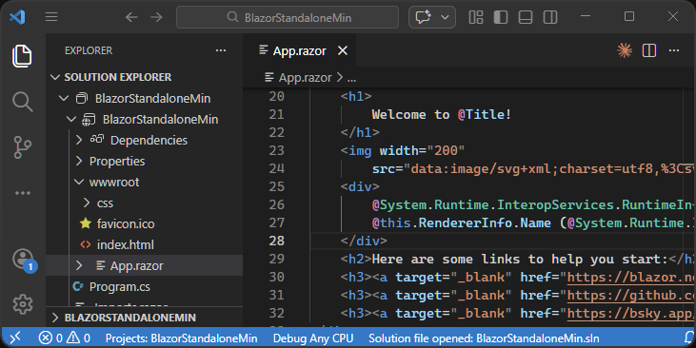
Task: Open the Copilot chat dropdown arrow
Action: (445, 17)
